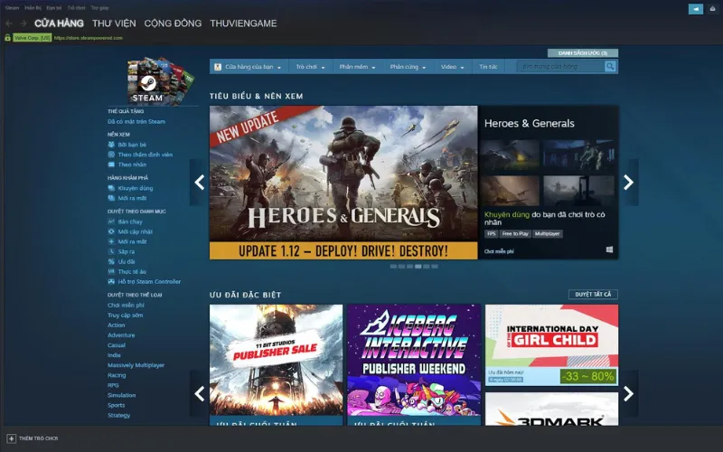Click the search magnifier icon
The height and width of the screenshot is (452, 723).
tap(610, 66)
